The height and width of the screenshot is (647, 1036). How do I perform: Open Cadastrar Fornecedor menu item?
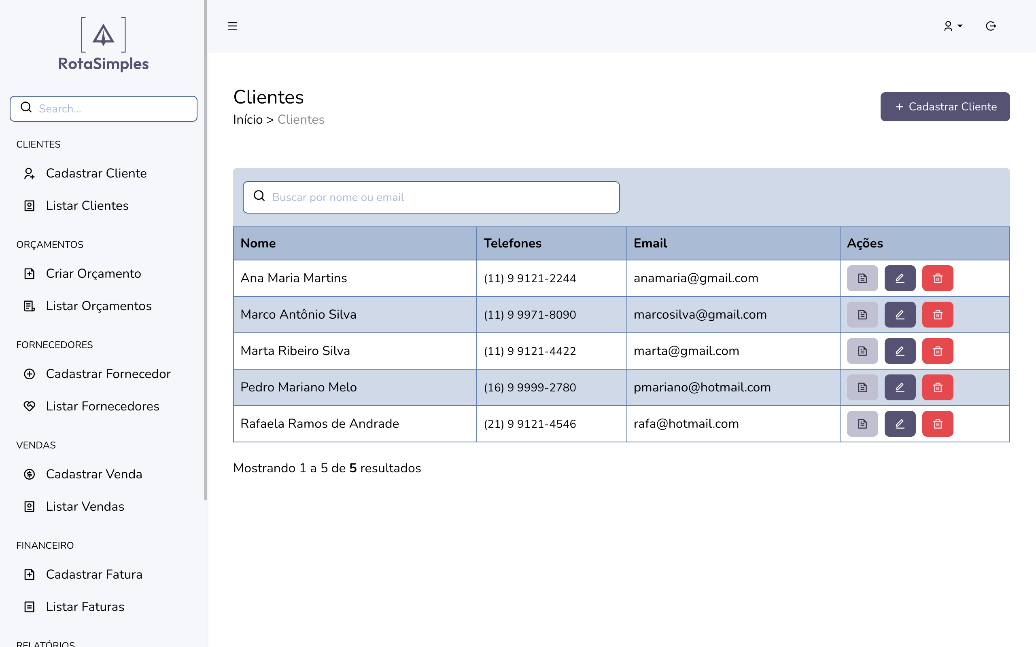pyautogui.click(x=98, y=374)
